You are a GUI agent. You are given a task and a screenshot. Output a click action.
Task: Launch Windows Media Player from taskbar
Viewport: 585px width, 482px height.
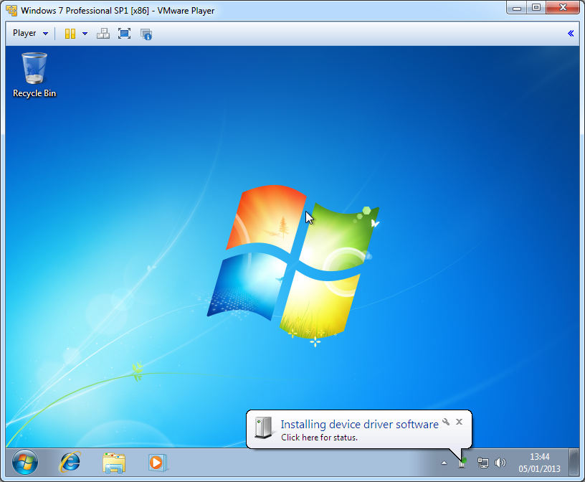(x=156, y=463)
